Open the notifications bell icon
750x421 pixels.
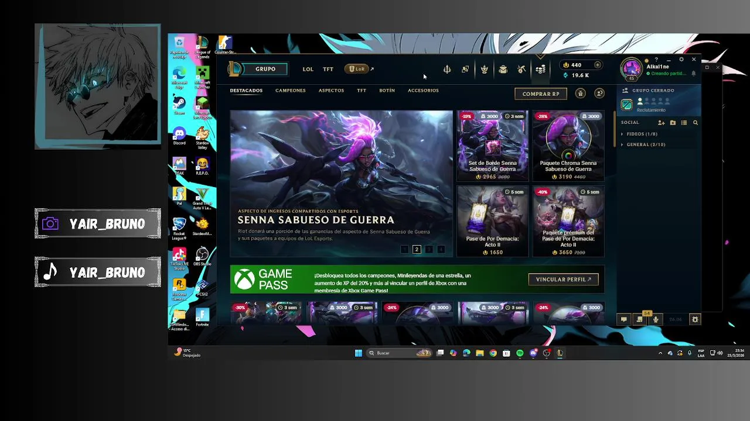(x=694, y=74)
